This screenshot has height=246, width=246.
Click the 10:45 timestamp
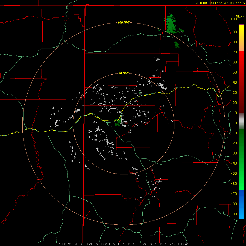[x=183, y=244]
